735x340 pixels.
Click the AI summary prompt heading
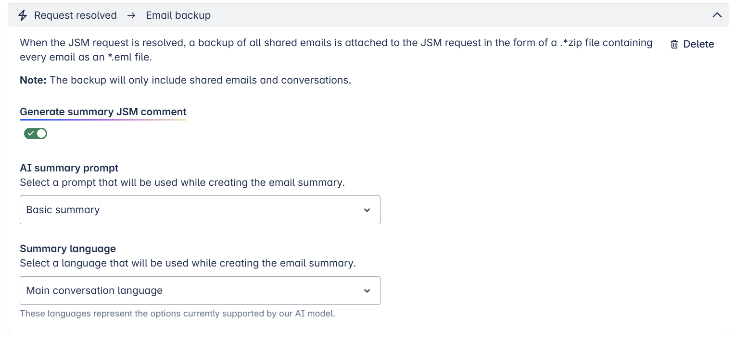coord(69,168)
